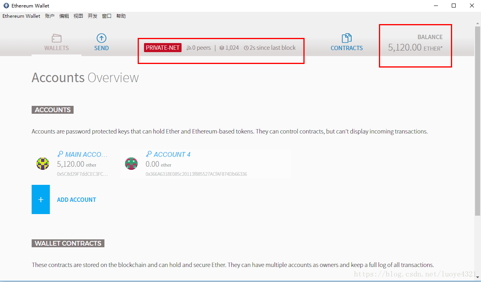Click the blue plus Add Account tile
Viewport: 481px width, 282px height.
pyautogui.click(x=41, y=199)
